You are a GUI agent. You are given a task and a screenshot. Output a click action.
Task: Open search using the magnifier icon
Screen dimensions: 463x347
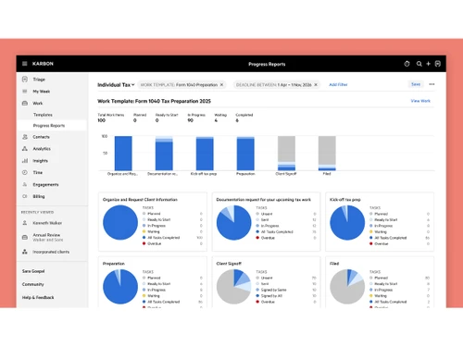click(419, 64)
